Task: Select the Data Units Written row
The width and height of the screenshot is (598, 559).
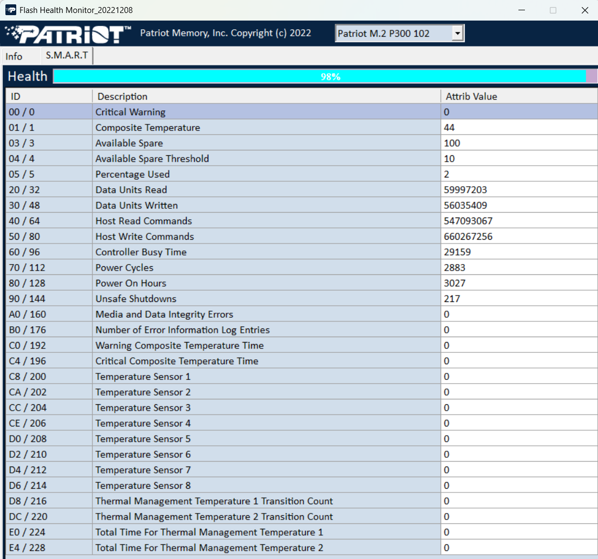Action: click(x=301, y=206)
